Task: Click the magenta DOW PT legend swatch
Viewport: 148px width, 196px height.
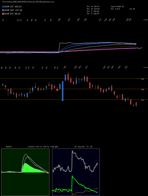Action: click(3, 14)
